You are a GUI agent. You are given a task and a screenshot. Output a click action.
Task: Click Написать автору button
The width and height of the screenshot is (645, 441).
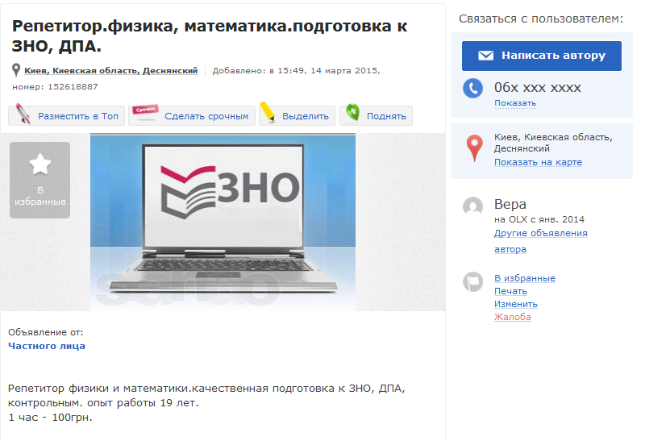click(x=541, y=56)
